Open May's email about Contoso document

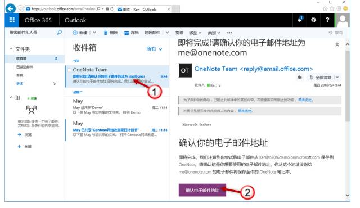pos(118,129)
